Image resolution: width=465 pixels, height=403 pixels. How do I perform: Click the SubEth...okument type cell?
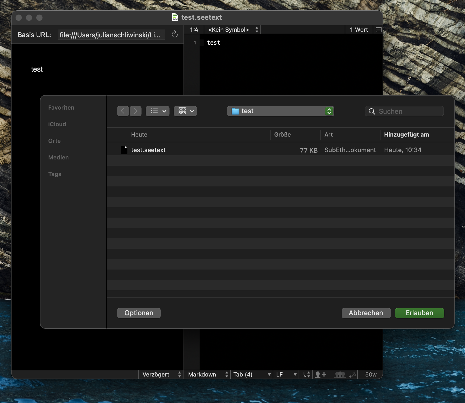pyautogui.click(x=350, y=150)
